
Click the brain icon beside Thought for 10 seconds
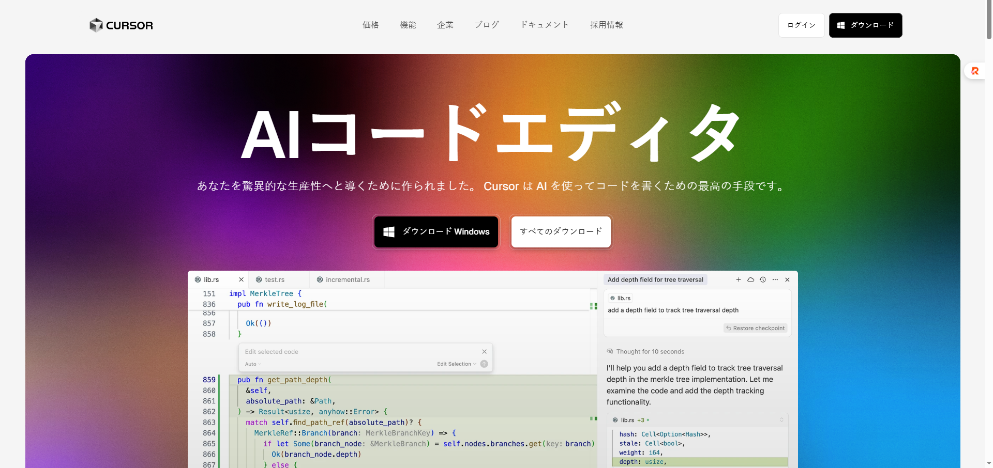tap(610, 351)
